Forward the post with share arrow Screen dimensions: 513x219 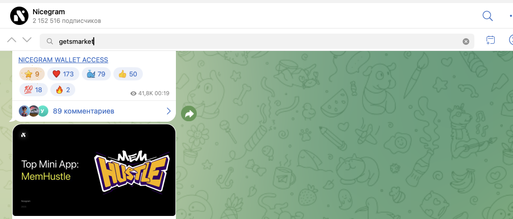click(189, 114)
